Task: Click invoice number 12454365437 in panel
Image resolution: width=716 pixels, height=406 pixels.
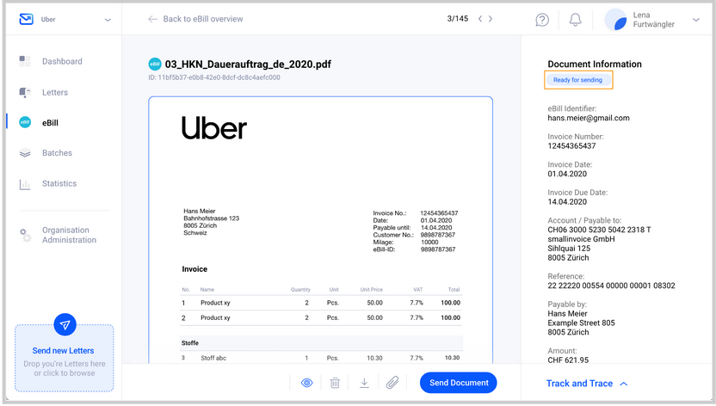Action: (571, 146)
